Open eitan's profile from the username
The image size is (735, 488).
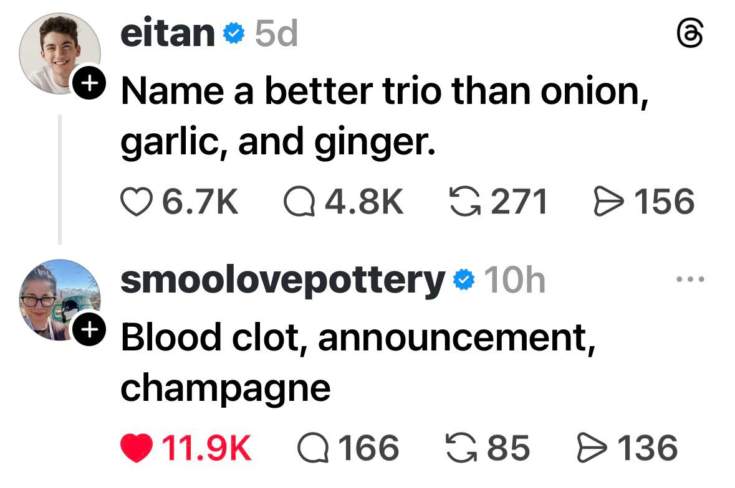coord(167,34)
